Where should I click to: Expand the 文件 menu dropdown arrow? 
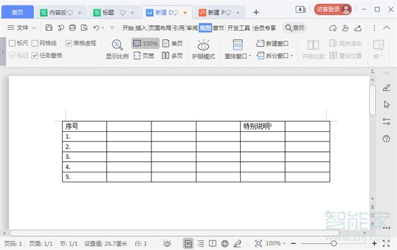click(x=34, y=28)
